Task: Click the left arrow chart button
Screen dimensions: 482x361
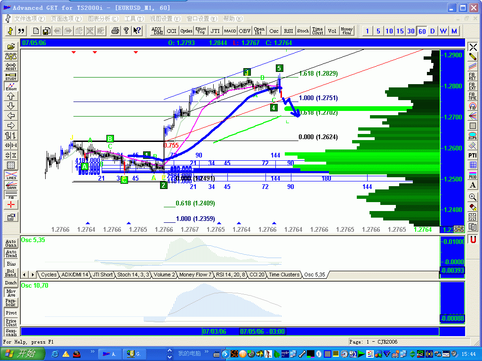Action: click(x=11, y=116)
